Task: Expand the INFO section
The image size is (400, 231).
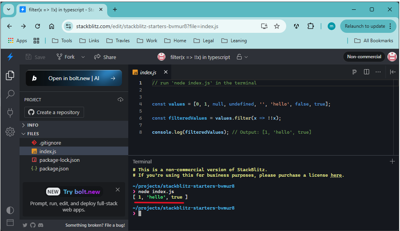Action: pyautogui.click(x=33, y=125)
